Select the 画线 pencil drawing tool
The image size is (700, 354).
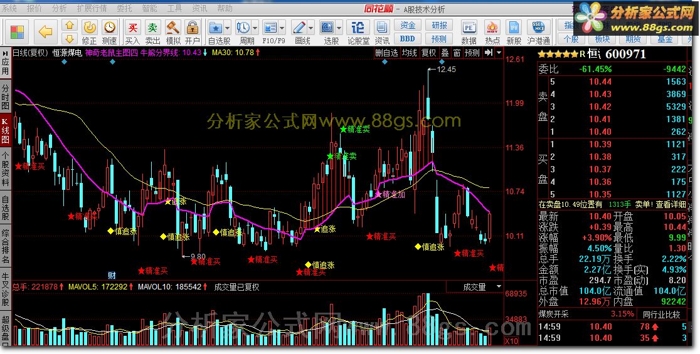point(299,28)
